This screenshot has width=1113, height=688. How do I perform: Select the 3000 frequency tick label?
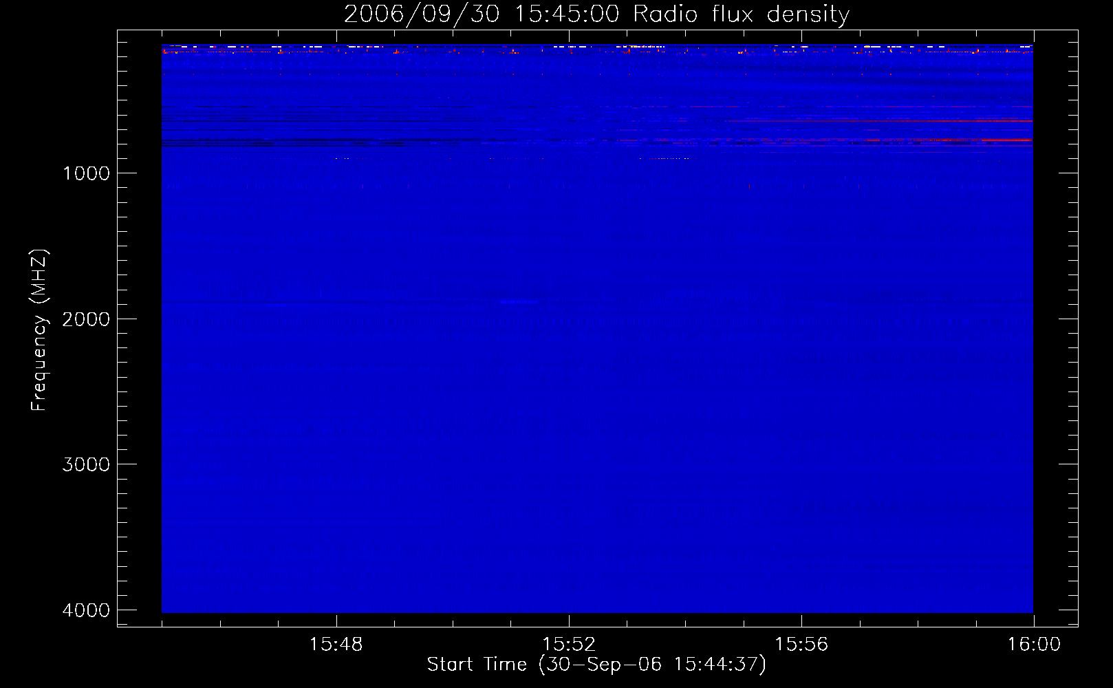(x=86, y=464)
